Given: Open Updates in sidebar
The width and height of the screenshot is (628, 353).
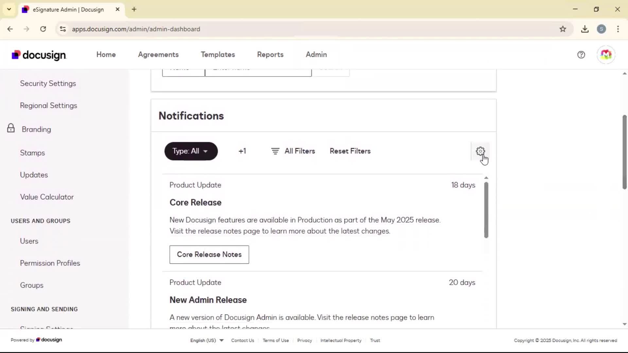Looking at the screenshot, I should (x=34, y=175).
